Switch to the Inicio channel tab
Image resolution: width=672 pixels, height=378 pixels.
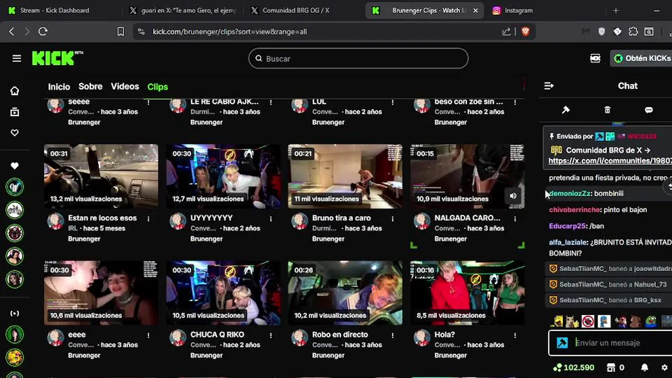59,87
